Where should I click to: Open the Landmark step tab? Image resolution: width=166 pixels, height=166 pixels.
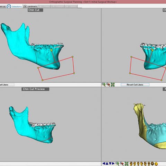30,7
